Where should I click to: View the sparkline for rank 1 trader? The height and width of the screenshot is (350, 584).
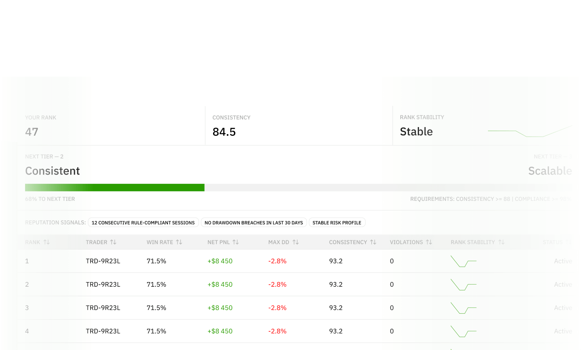click(463, 261)
